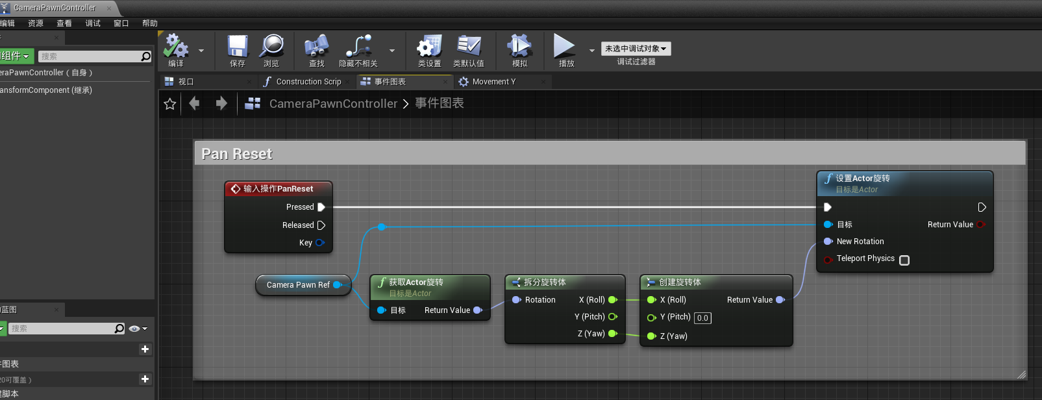Image resolution: width=1042 pixels, height=400 pixels.
Task: Click the 组件 add component dropdown
Action: click(x=16, y=56)
